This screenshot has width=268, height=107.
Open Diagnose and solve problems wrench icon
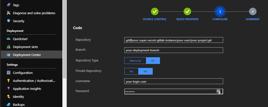(8, 13)
